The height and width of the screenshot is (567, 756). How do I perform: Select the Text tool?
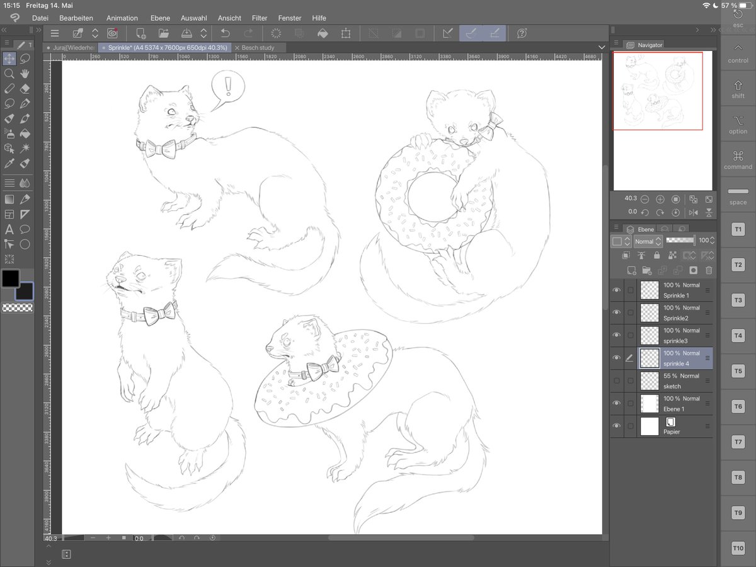tap(9, 229)
